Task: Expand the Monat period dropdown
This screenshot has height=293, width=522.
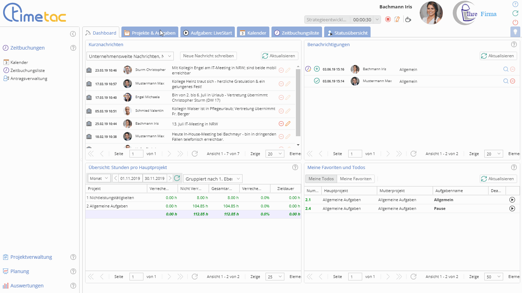Action: (x=99, y=178)
